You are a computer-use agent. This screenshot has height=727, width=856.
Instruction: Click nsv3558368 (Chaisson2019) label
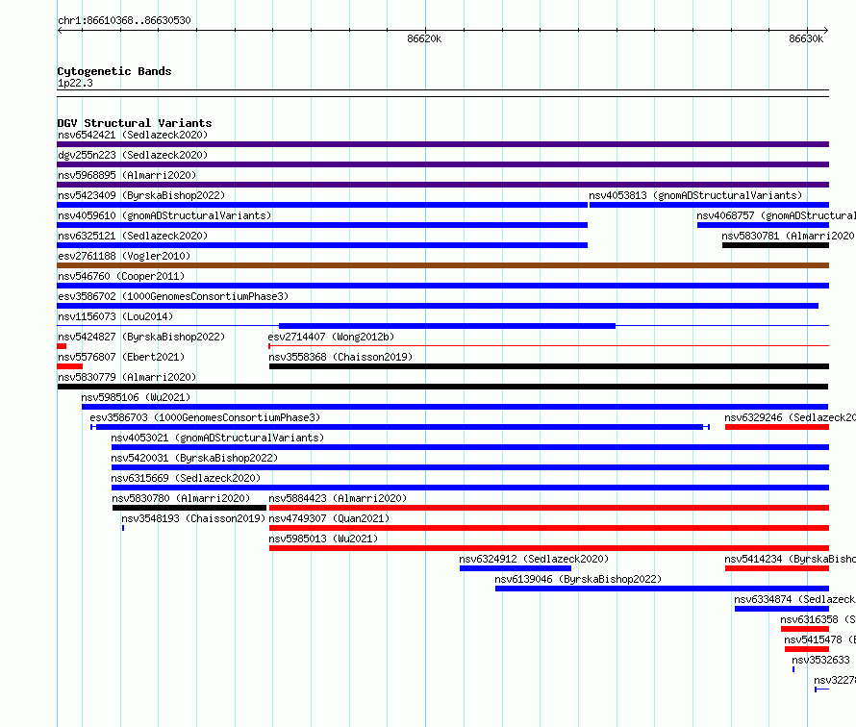click(340, 357)
